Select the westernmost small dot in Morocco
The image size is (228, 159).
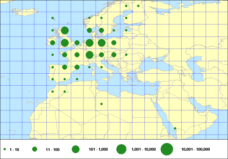pos(53,92)
